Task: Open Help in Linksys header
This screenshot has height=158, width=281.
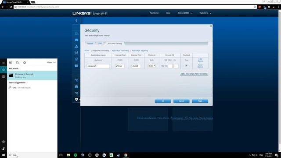Action: coord(168,13)
